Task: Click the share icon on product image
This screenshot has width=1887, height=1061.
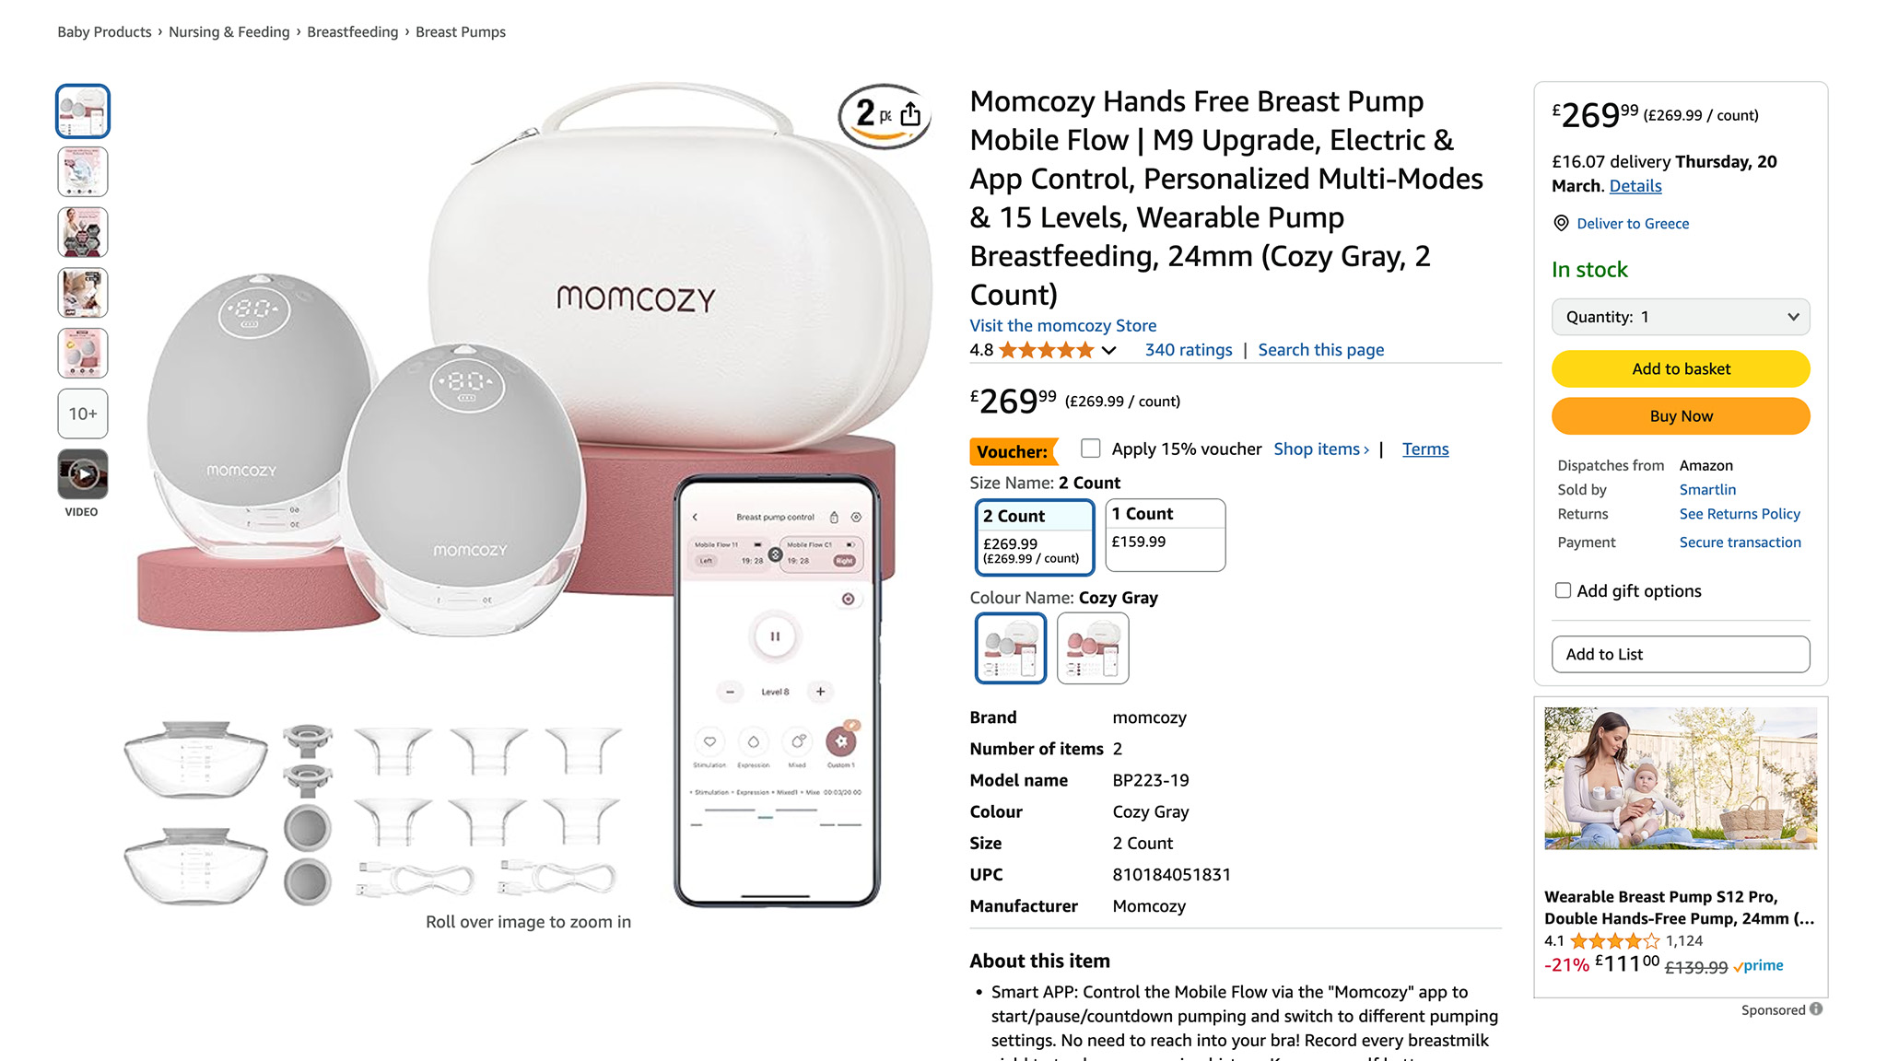Action: (x=910, y=114)
